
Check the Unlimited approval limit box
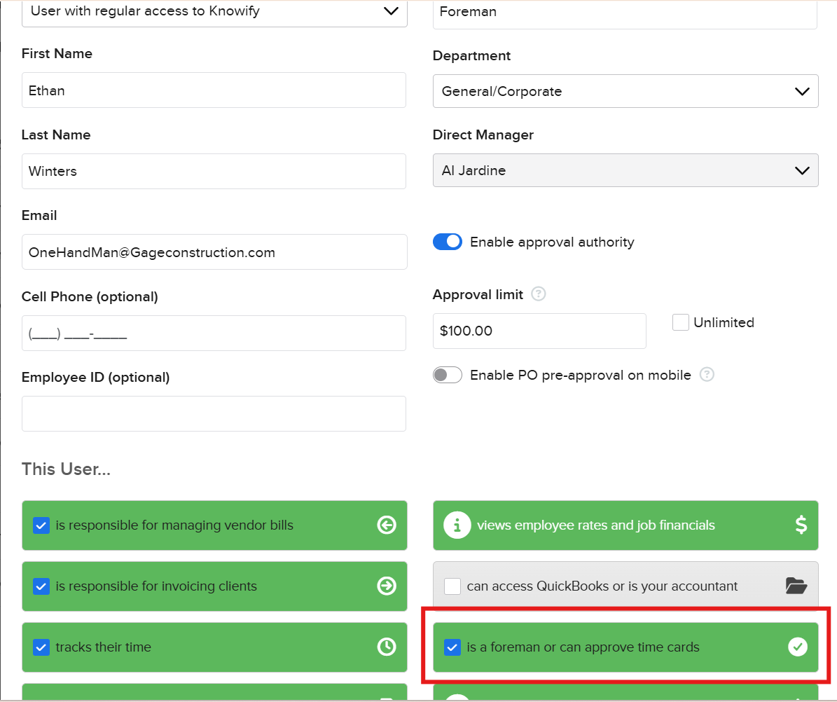click(681, 323)
